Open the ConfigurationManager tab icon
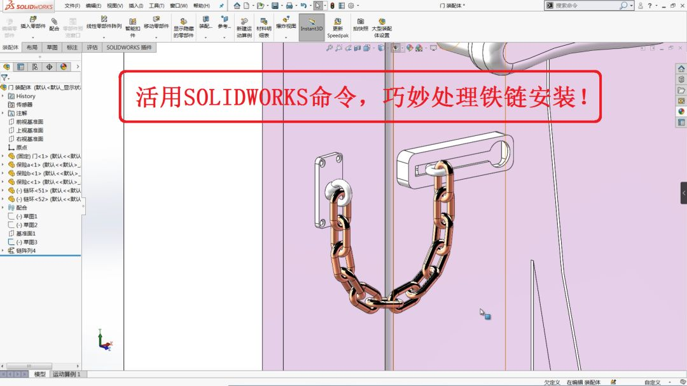This screenshot has height=386, width=687. pyautogui.click(x=35, y=67)
